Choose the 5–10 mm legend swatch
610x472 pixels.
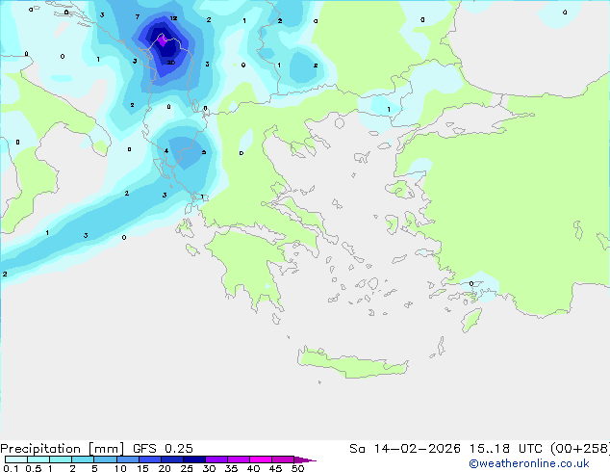pos(105,459)
